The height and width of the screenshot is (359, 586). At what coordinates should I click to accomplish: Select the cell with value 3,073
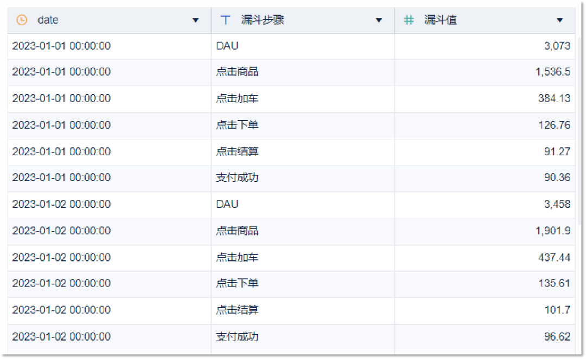tap(485, 46)
